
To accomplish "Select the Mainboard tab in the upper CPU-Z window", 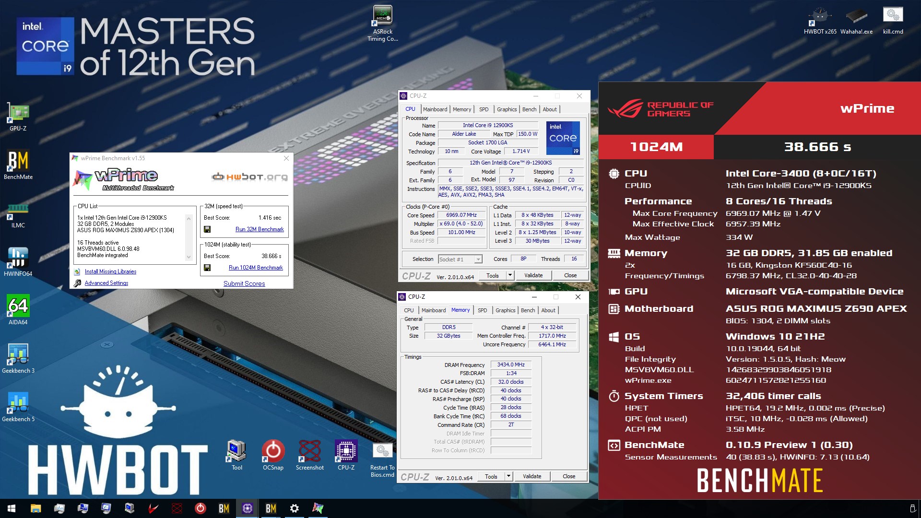I will tap(435, 109).
